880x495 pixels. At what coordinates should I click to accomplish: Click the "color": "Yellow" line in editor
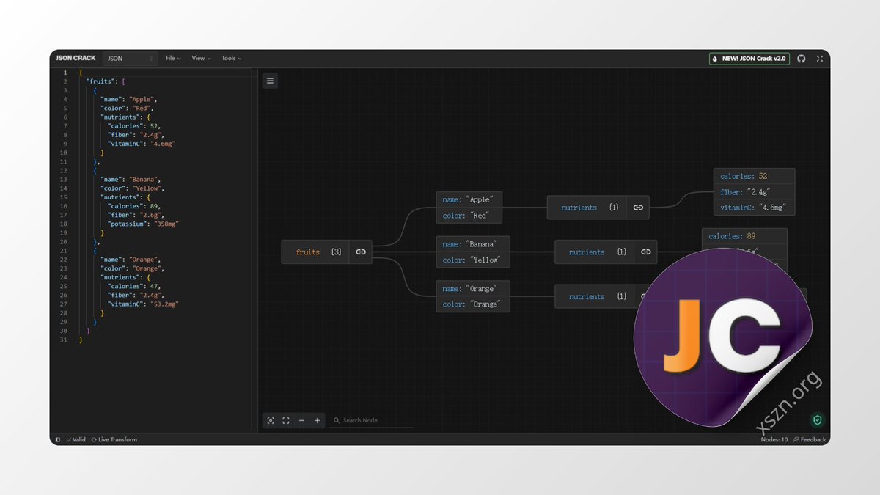[132, 188]
